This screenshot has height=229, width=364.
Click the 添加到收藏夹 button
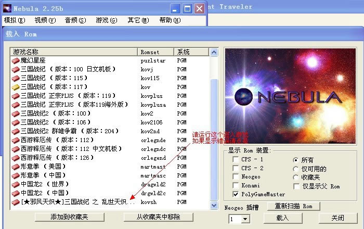69,217
